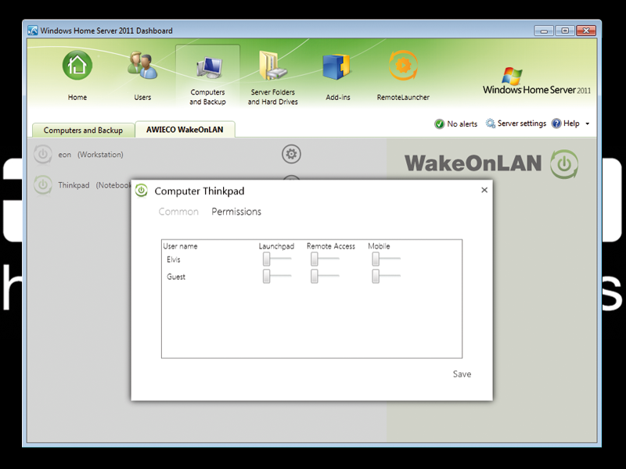Save the Thinkpad permission settings
This screenshot has width=626, height=469.
pyautogui.click(x=462, y=374)
